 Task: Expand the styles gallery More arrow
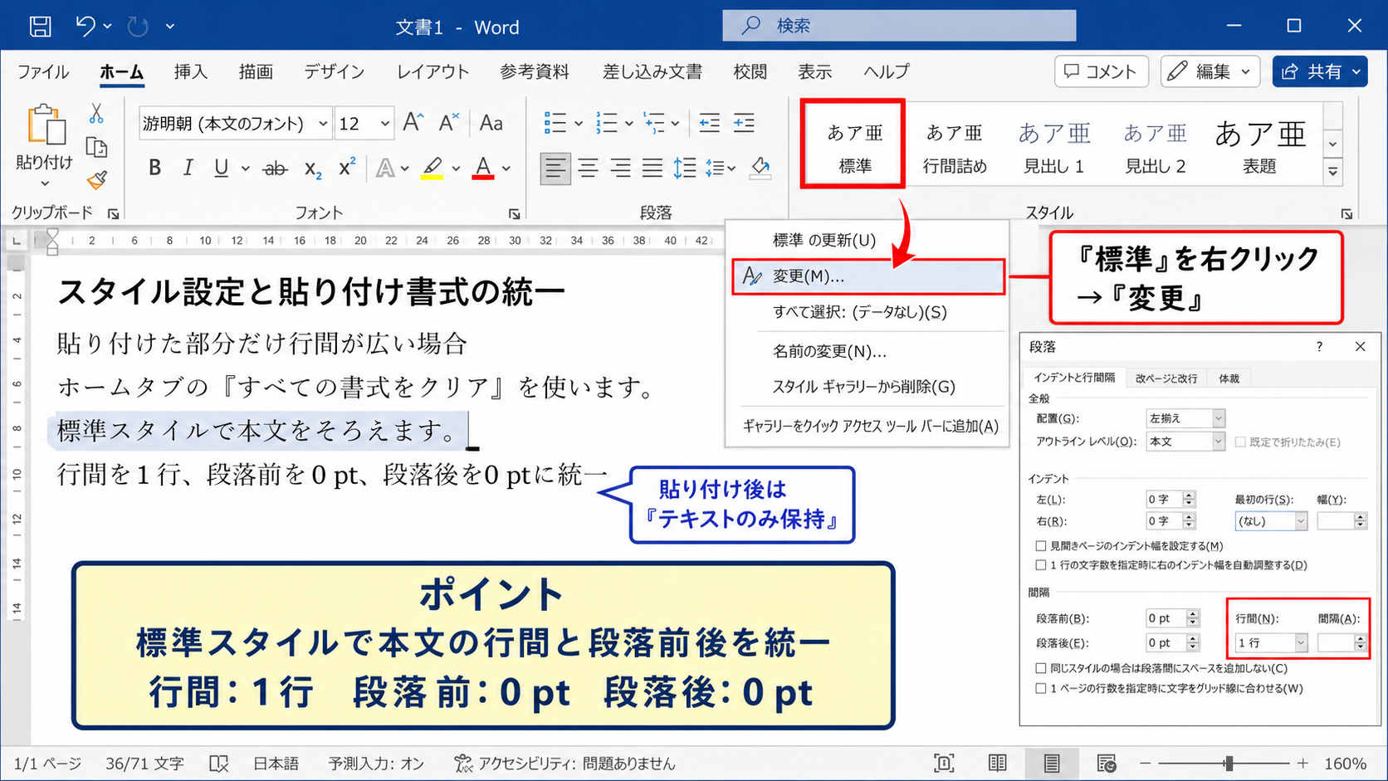tap(1332, 172)
